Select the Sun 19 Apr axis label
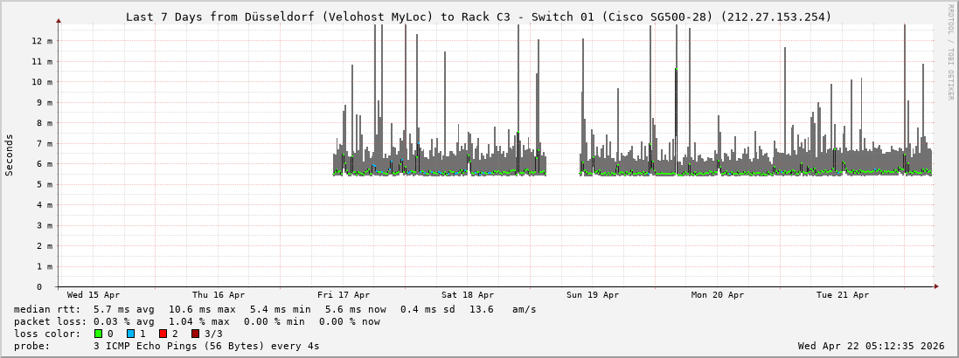 coord(593,295)
